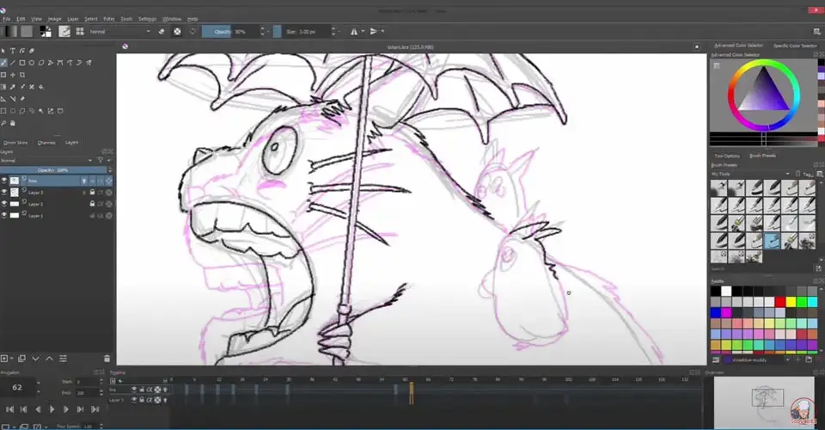The width and height of the screenshot is (825, 430).
Task: Click the overview thumbnail of the canvas
Action: 763,402
